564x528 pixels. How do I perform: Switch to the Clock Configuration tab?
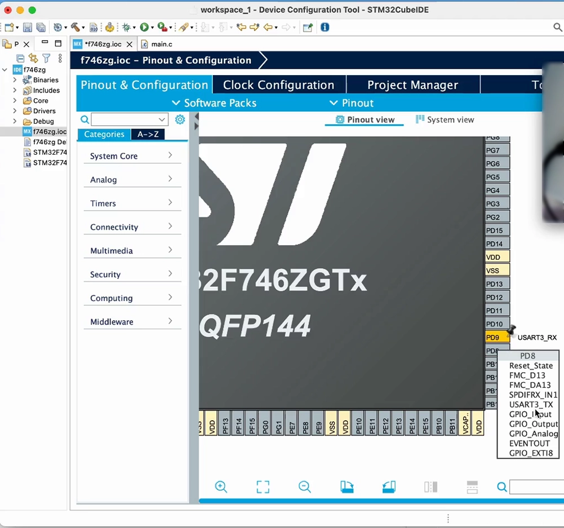pyautogui.click(x=279, y=85)
